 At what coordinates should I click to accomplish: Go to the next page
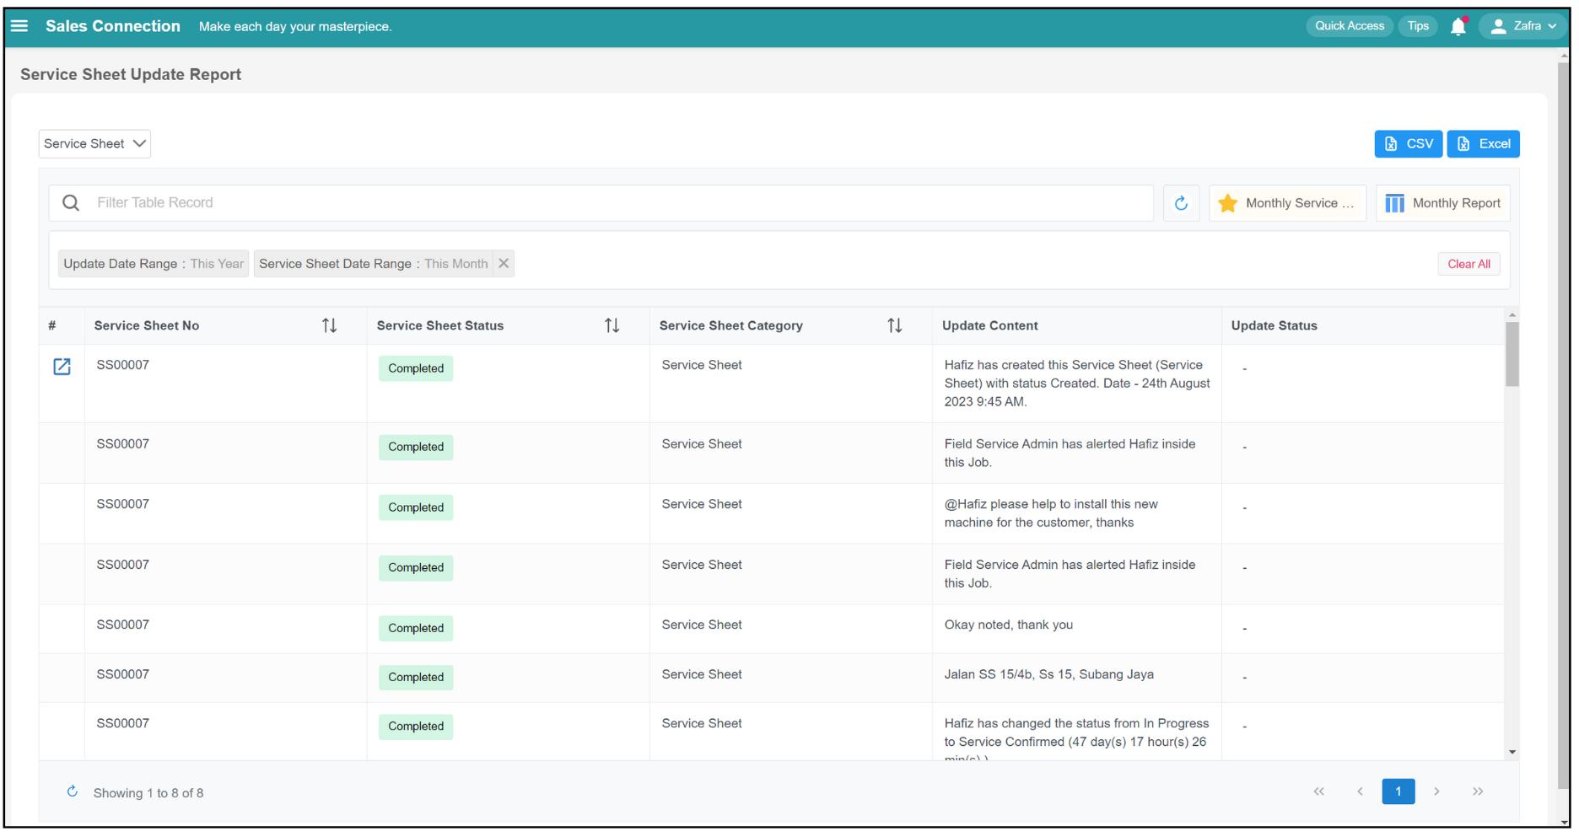[1436, 791]
